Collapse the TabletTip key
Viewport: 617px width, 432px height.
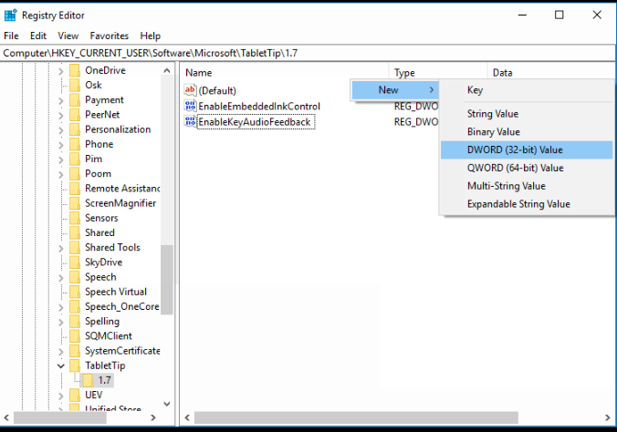[x=60, y=366]
